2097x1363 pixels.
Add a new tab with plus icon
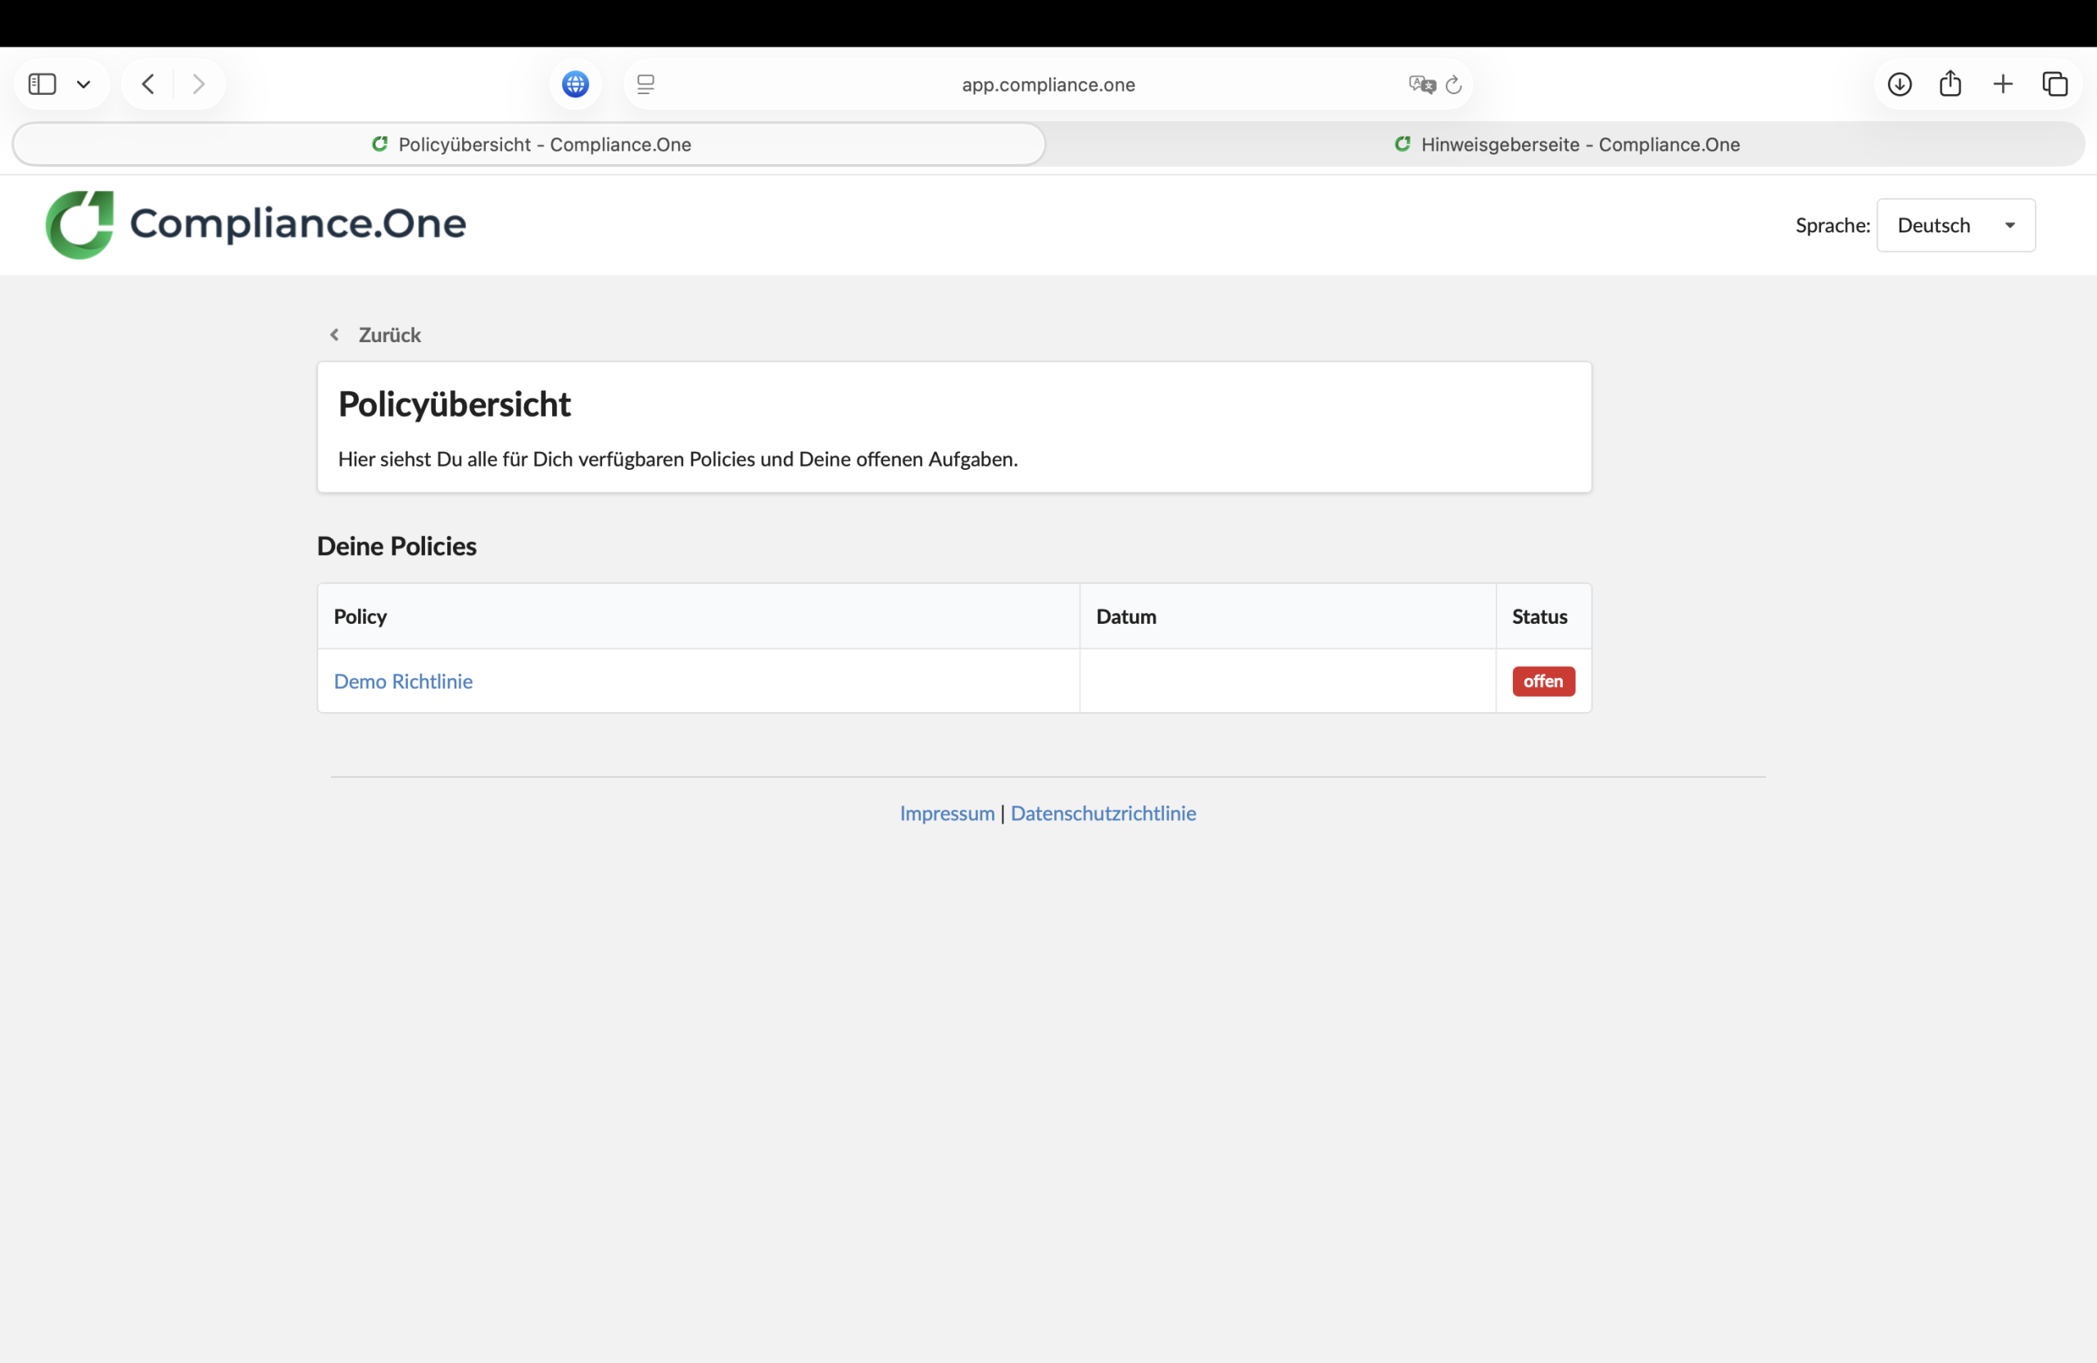pyautogui.click(x=2003, y=84)
